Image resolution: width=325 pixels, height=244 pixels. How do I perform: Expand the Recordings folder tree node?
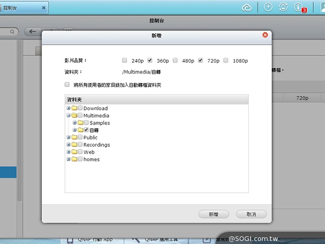coord(69,144)
